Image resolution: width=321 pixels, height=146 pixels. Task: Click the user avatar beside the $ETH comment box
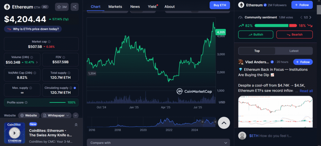pyautogui.click(x=242, y=136)
